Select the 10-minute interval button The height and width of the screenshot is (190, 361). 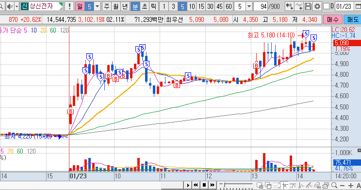point(192,6)
